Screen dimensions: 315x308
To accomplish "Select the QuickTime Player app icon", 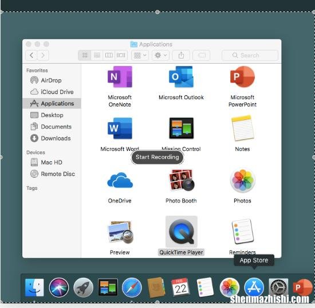I will click(182, 231).
